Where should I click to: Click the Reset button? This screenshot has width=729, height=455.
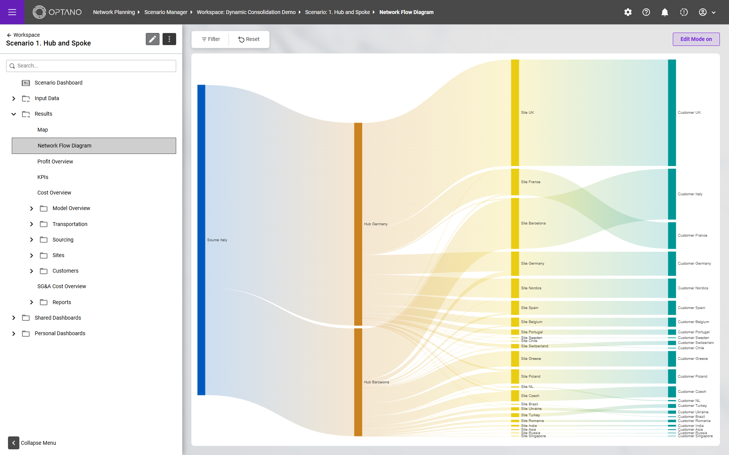[x=249, y=39]
